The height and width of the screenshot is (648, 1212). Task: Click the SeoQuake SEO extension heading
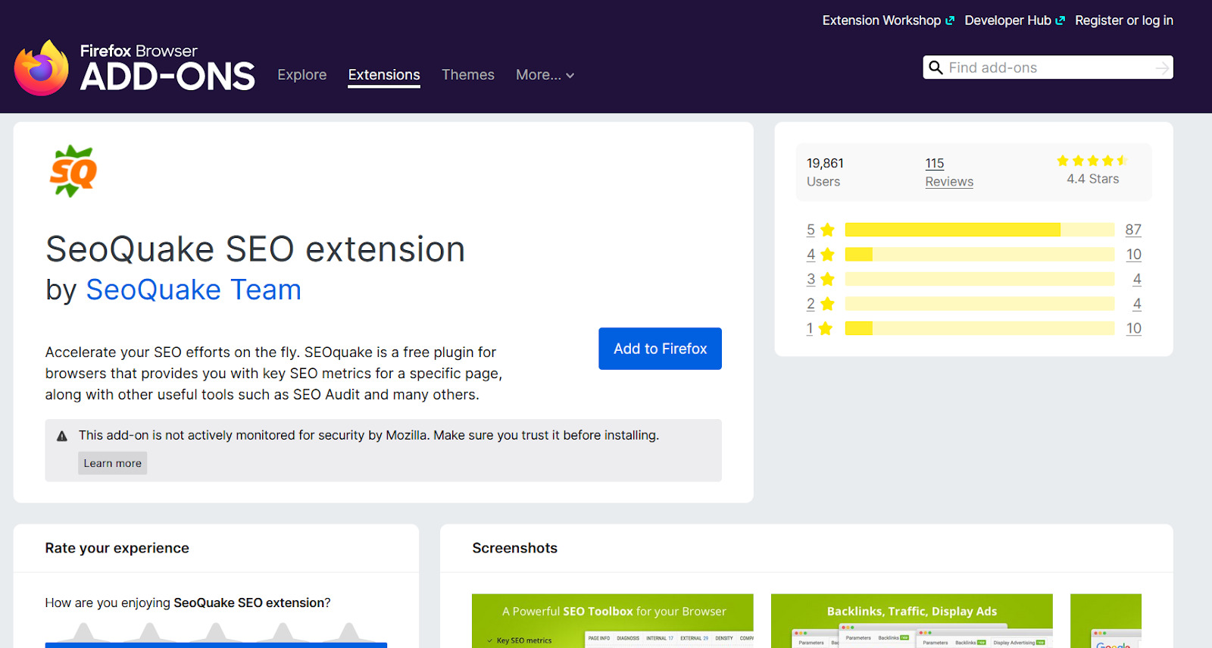(x=255, y=249)
